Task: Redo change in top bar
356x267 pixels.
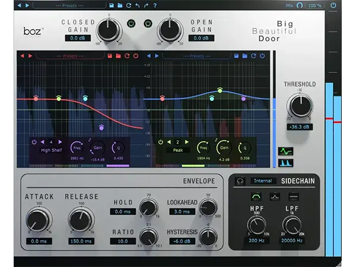Action: point(146,5)
